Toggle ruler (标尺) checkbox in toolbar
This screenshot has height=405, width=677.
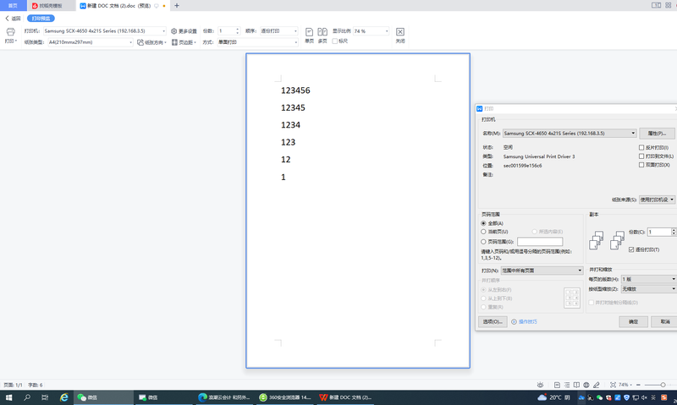point(335,41)
